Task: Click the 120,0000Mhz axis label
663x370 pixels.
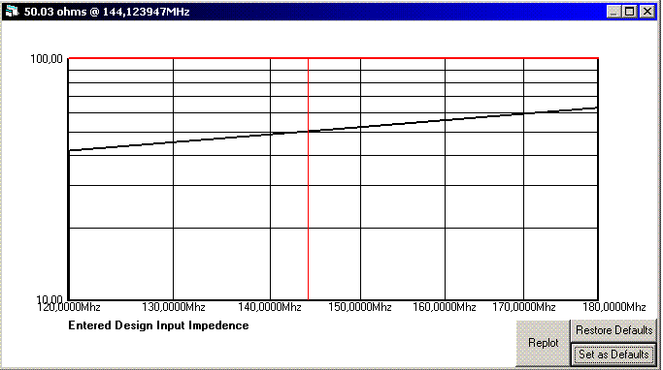Action: tap(69, 307)
